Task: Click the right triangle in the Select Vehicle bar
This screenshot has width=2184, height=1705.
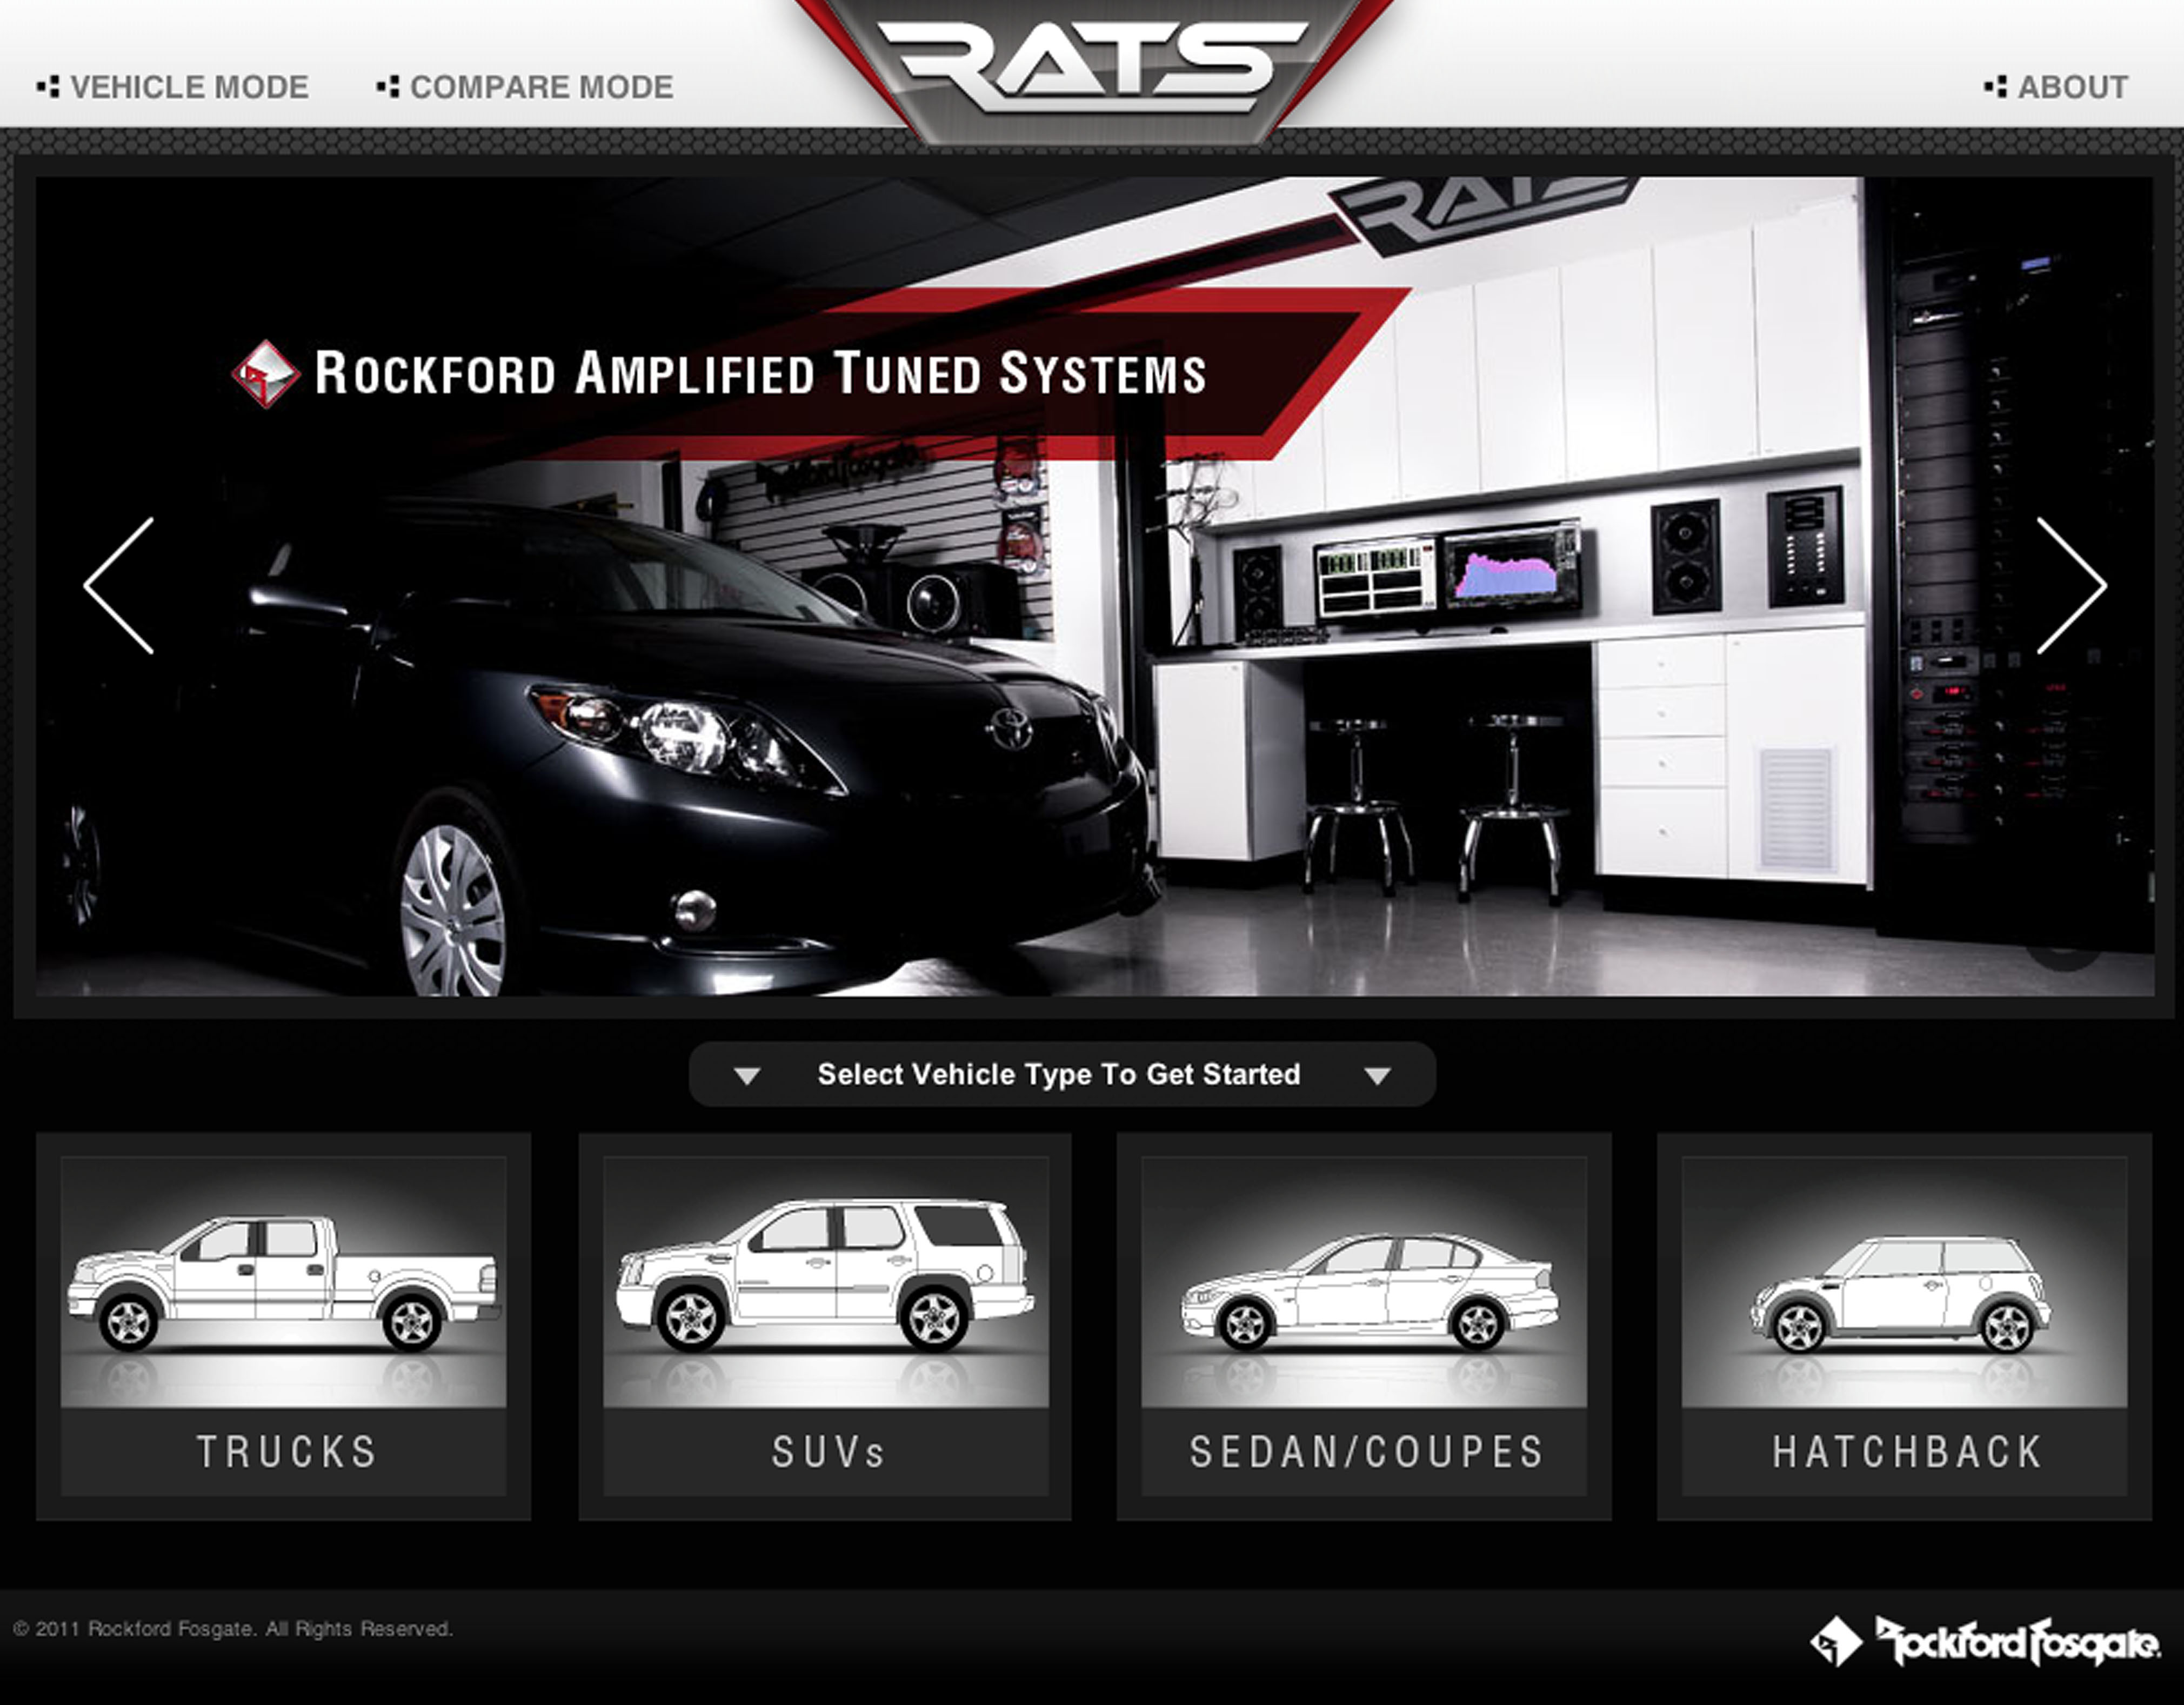Action: (x=1378, y=1076)
